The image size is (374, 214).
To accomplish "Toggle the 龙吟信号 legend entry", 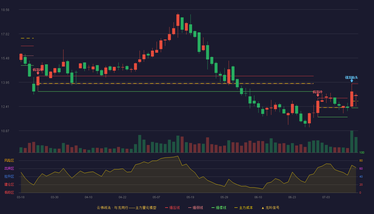I will click(270, 208).
